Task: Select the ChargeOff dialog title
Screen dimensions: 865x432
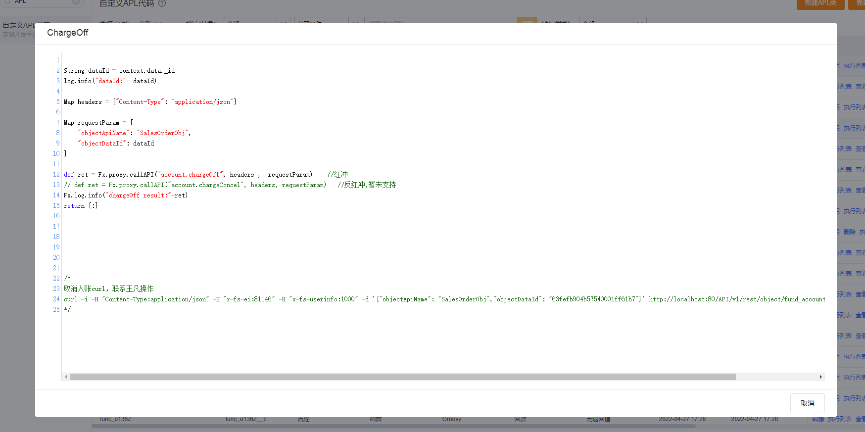Action: 68,33
